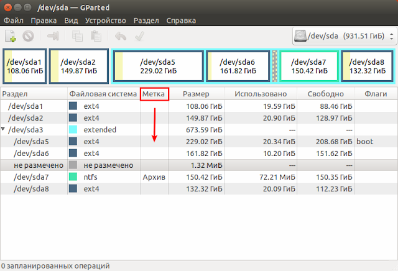Select the /dev/sda8 row in partition list

[199, 189]
